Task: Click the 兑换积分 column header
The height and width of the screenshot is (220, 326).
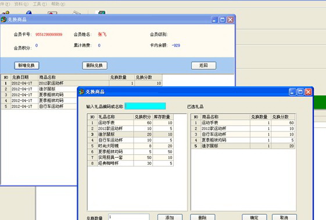Action: pyautogui.click(x=143, y=117)
